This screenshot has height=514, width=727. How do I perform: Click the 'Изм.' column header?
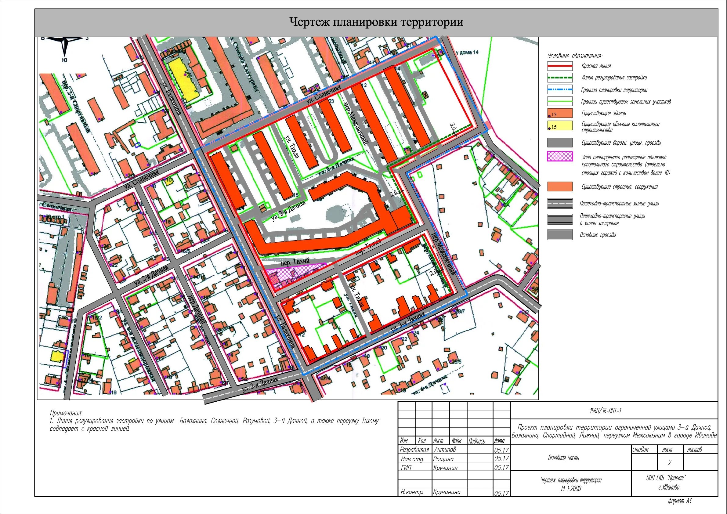pyautogui.click(x=404, y=441)
